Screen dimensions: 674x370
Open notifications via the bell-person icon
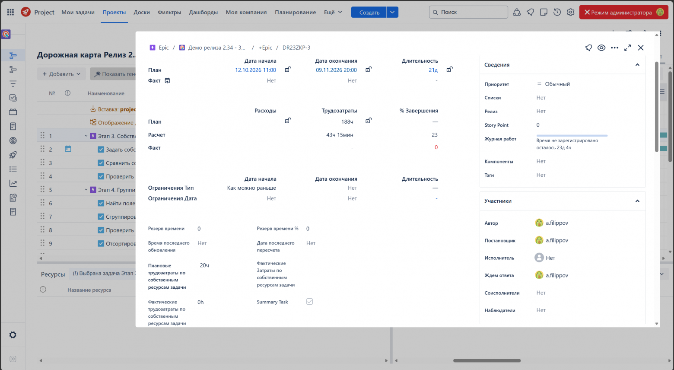tap(517, 12)
